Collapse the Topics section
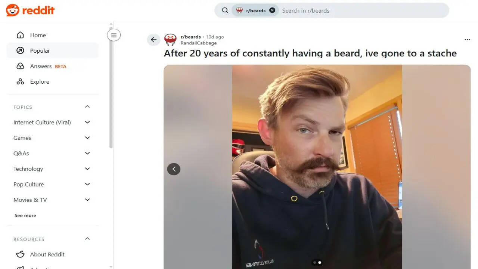The width and height of the screenshot is (478, 269). (87, 107)
